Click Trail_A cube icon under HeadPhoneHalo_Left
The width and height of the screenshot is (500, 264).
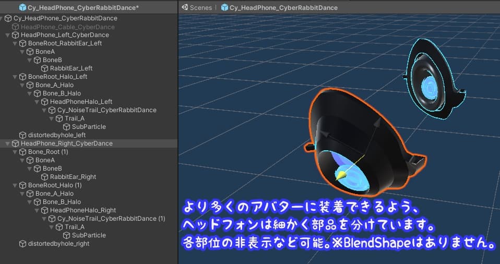(59, 118)
